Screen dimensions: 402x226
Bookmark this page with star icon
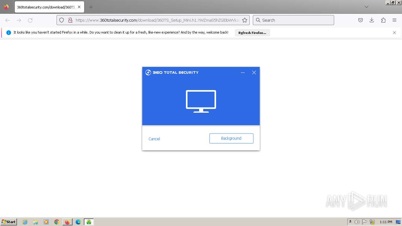coord(245,20)
